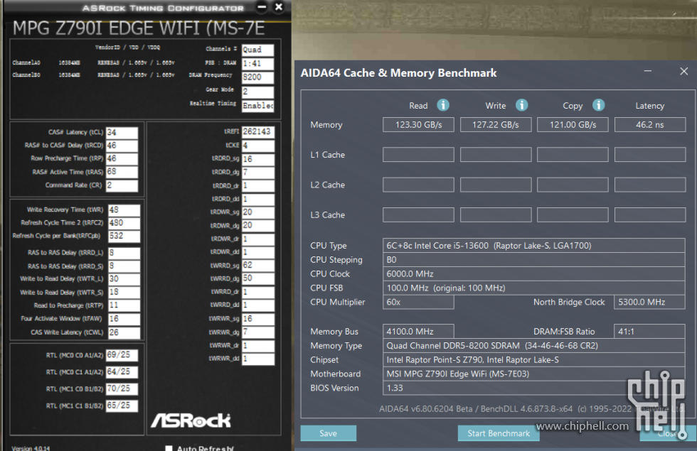This screenshot has width=697, height=451.
Task: Click the Memory Copy result 121.00 GB/s
Action: [573, 125]
